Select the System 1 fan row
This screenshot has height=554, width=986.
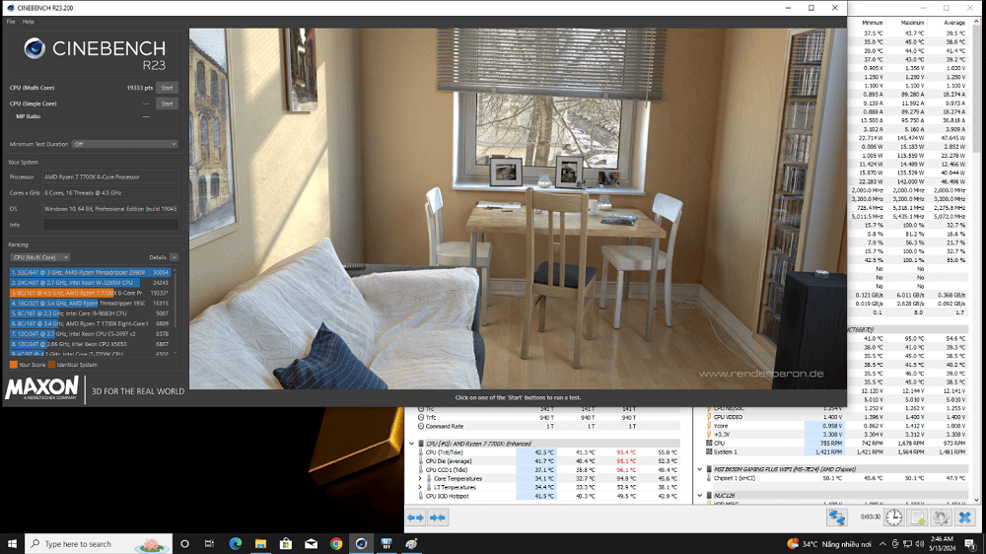836,452
